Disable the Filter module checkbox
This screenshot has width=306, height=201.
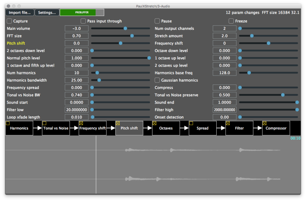point(228,123)
